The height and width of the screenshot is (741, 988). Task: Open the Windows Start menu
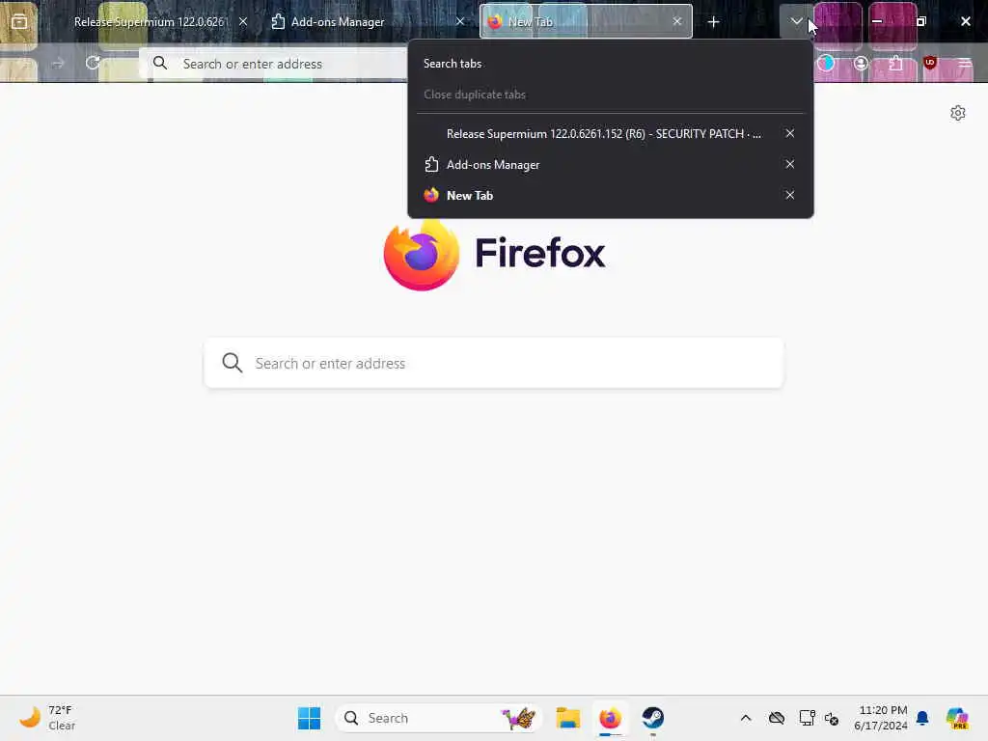tap(309, 718)
